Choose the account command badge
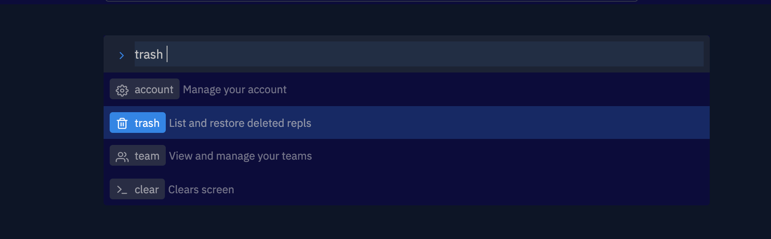771x239 pixels. pos(145,89)
